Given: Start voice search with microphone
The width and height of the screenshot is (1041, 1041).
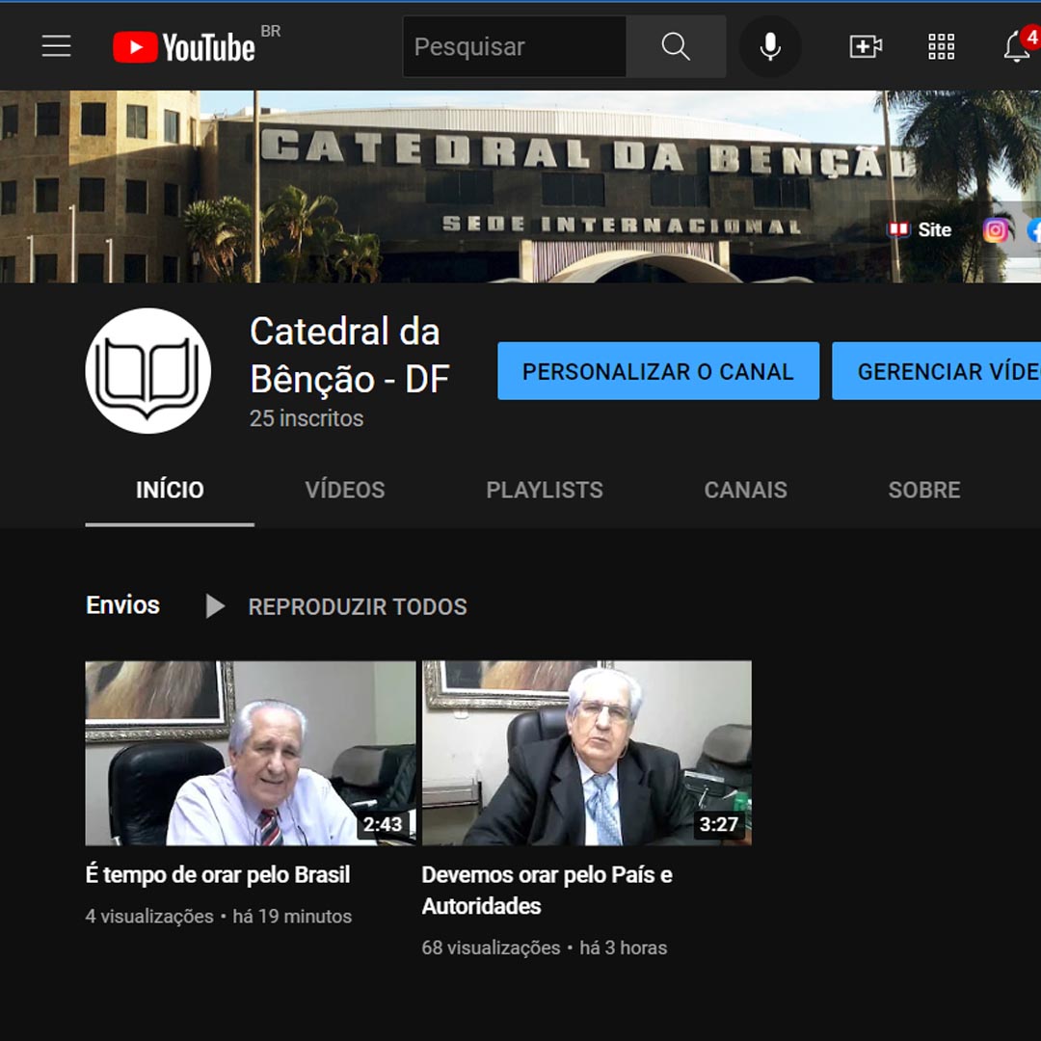Looking at the screenshot, I should pos(770,46).
